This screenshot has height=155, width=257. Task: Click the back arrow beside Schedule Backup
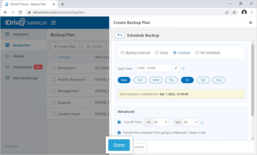tap(120, 35)
